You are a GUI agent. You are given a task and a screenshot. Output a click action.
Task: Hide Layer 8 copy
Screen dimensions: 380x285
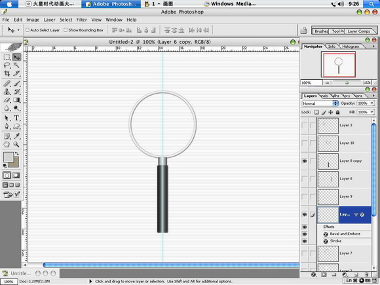click(305, 161)
